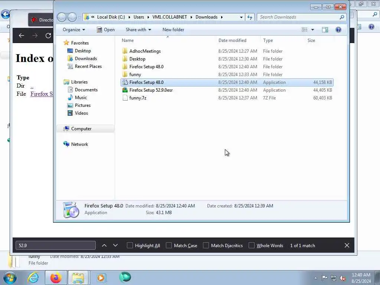This screenshot has height=285, width=380.
Task: Click the Search Downloads field
Action: 301,17
